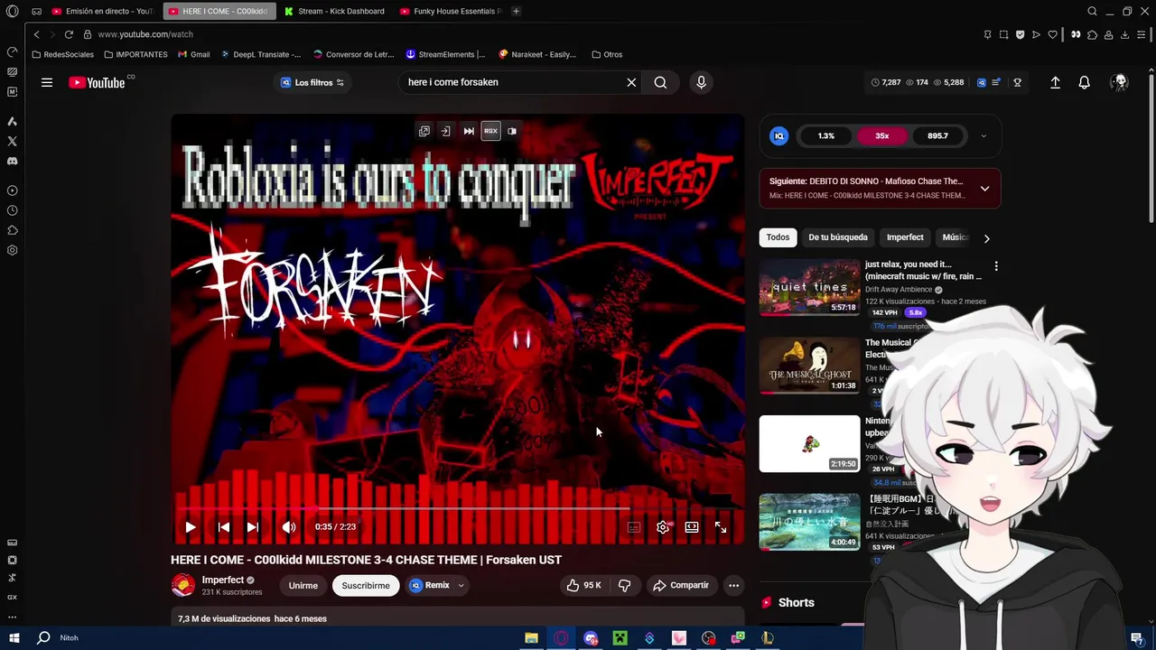Open the Imperfect channel avatar
Viewport: 1156px width, 650px height.
(182, 585)
